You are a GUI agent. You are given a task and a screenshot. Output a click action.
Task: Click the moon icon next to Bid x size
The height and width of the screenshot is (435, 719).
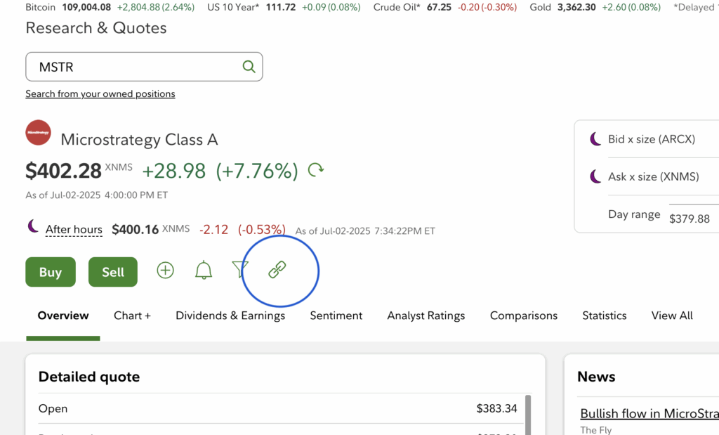coord(595,139)
